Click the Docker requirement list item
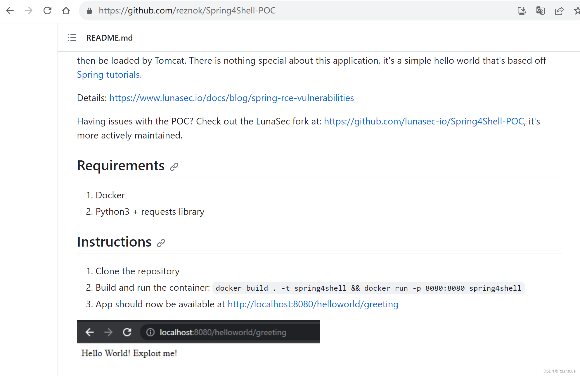 coord(110,195)
